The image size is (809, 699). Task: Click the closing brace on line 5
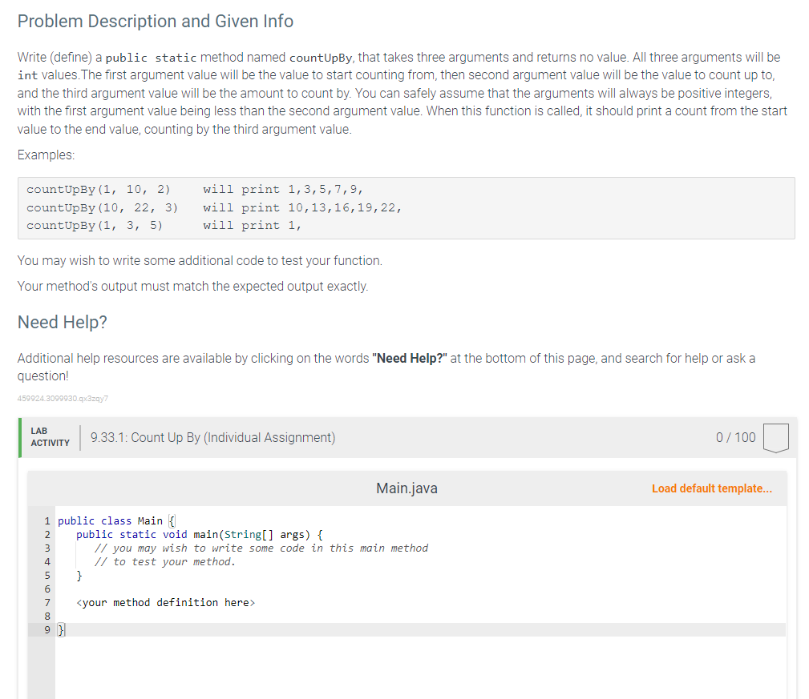click(x=79, y=576)
